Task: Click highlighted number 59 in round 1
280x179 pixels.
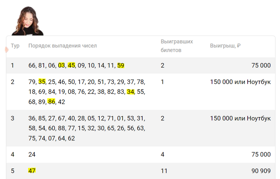Action: [121, 65]
